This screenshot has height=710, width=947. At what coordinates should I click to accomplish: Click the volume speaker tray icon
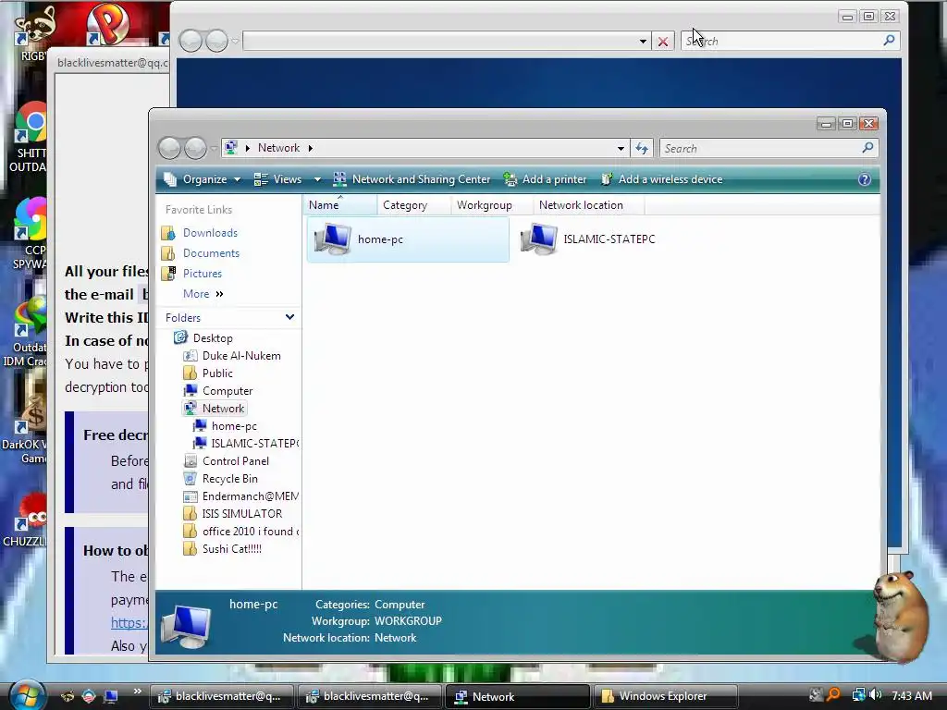(x=876, y=695)
